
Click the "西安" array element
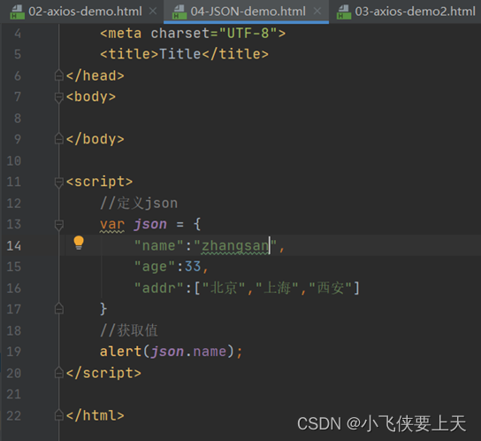[331, 288]
